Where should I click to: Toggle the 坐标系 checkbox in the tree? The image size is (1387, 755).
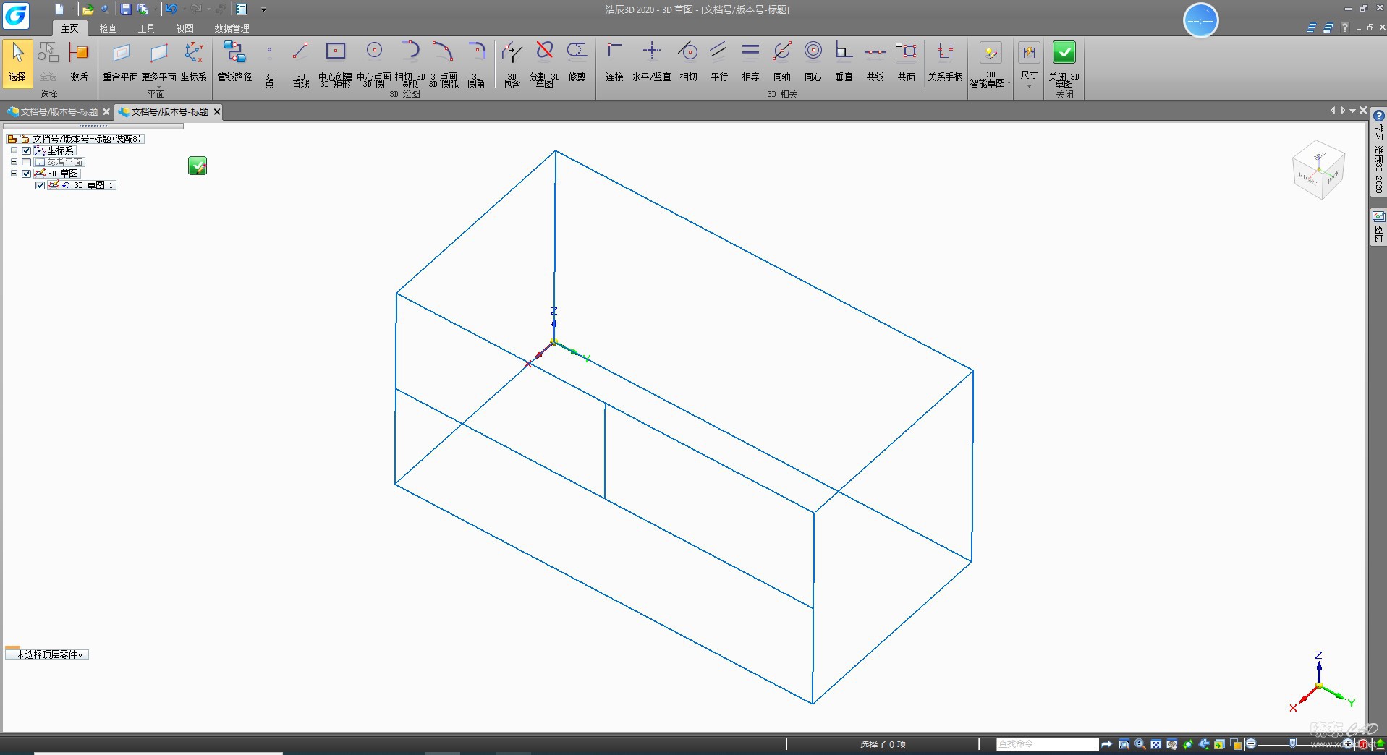(x=27, y=150)
